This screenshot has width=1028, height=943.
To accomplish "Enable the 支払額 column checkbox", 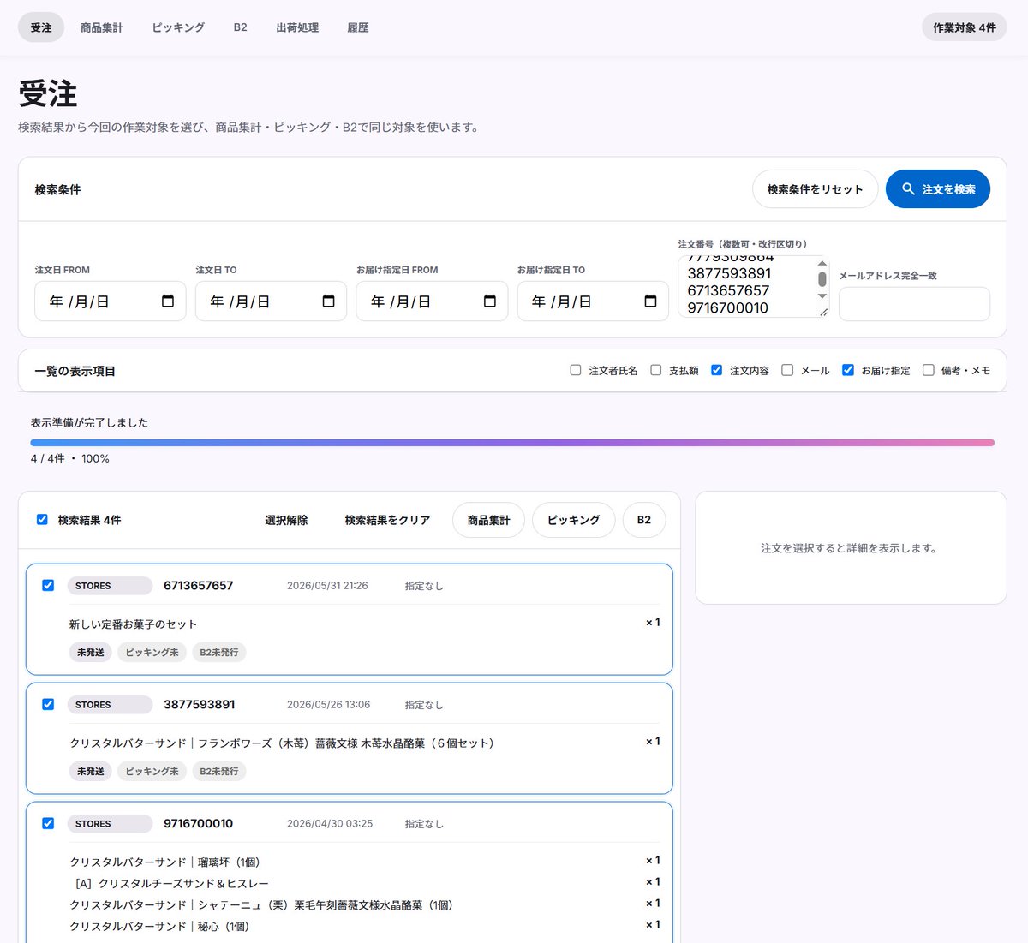I will [x=656, y=370].
